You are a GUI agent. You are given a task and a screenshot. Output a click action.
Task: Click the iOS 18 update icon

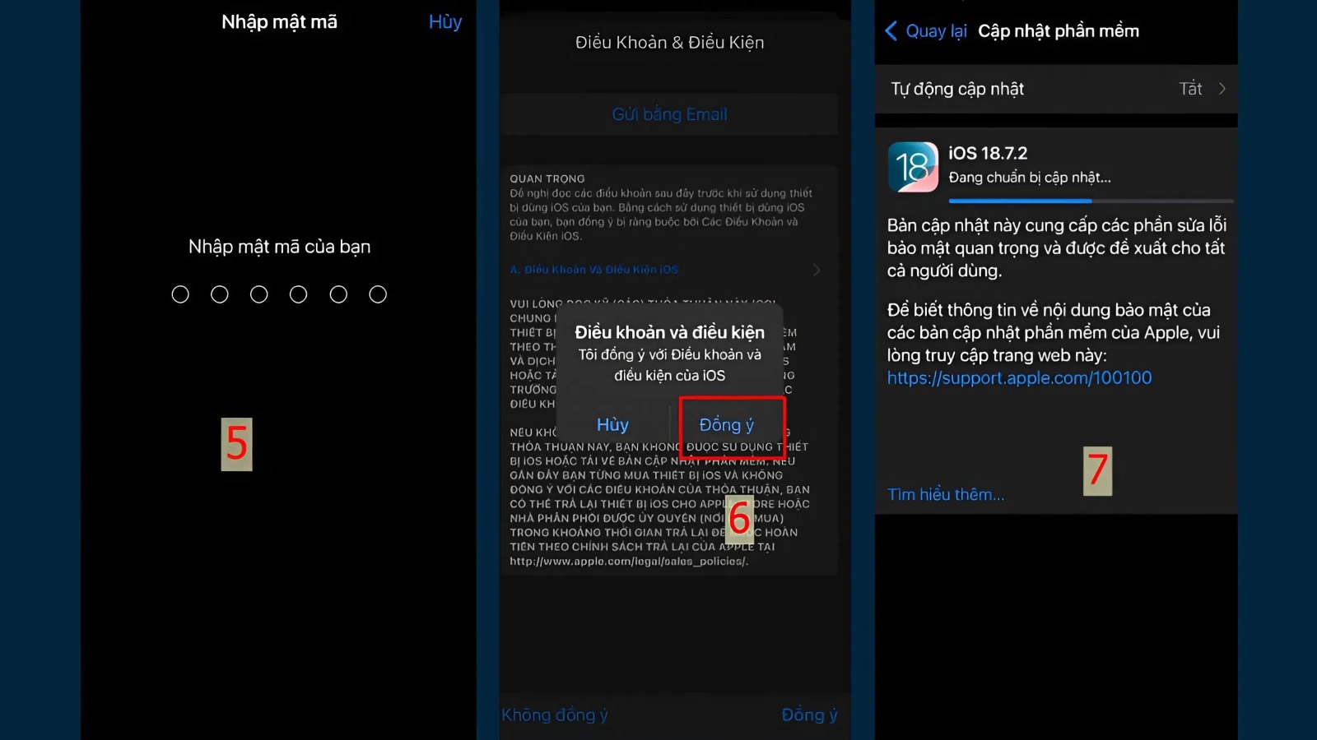tap(913, 167)
